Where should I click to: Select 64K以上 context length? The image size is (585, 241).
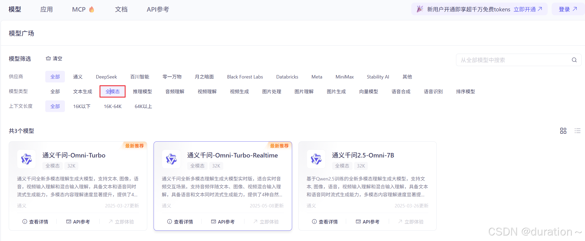coord(143,106)
